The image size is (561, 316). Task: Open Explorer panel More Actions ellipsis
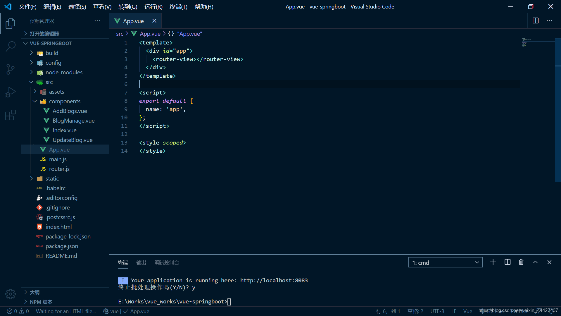tap(97, 21)
